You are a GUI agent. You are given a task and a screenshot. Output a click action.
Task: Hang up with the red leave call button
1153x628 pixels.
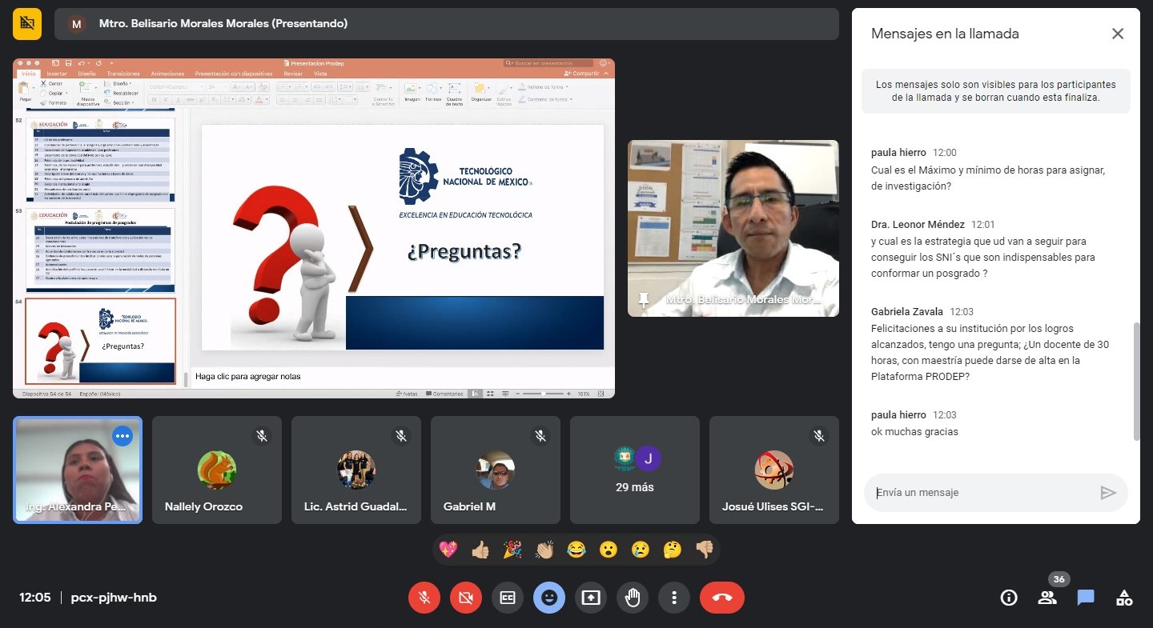[x=721, y=598]
